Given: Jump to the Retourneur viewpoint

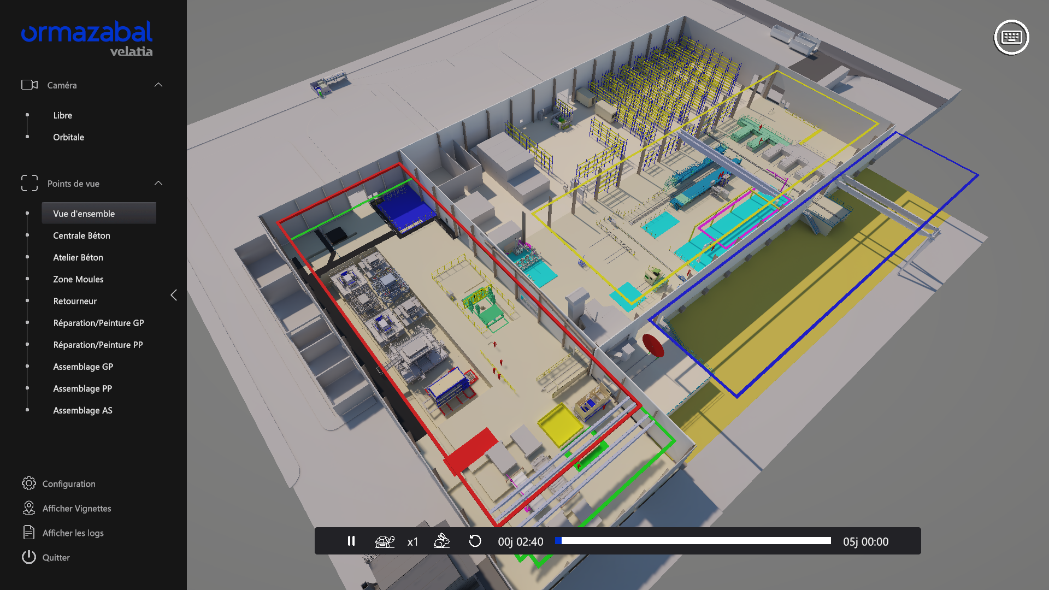Looking at the screenshot, I should click(x=75, y=301).
